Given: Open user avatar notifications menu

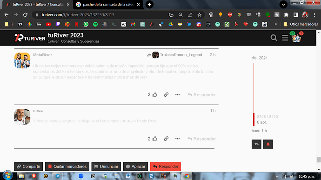Looking at the screenshot, I should pos(296,38).
